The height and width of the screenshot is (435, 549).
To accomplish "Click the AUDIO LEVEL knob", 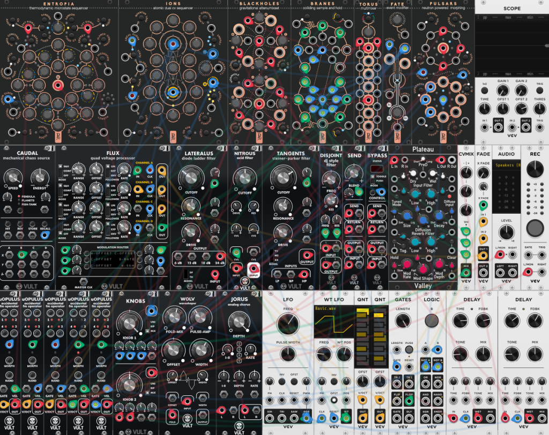I will pos(506,232).
